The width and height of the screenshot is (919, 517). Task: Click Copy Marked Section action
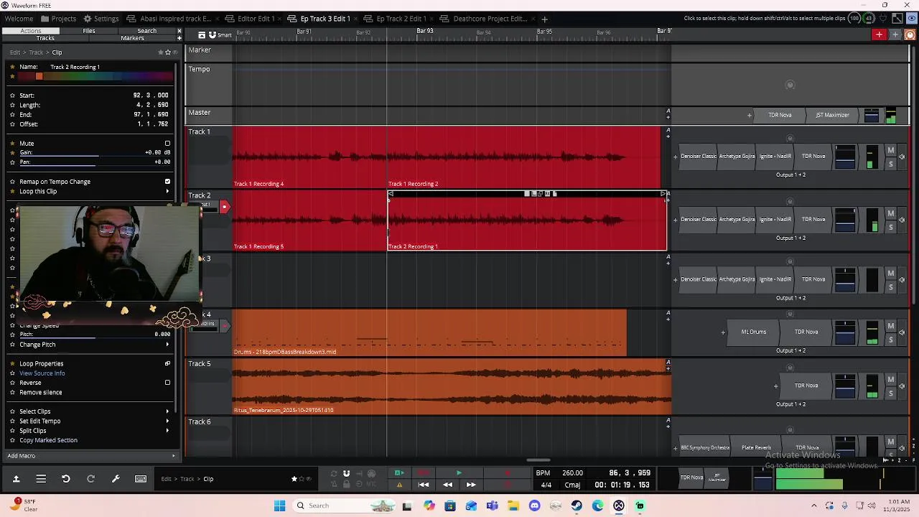(48, 440)
